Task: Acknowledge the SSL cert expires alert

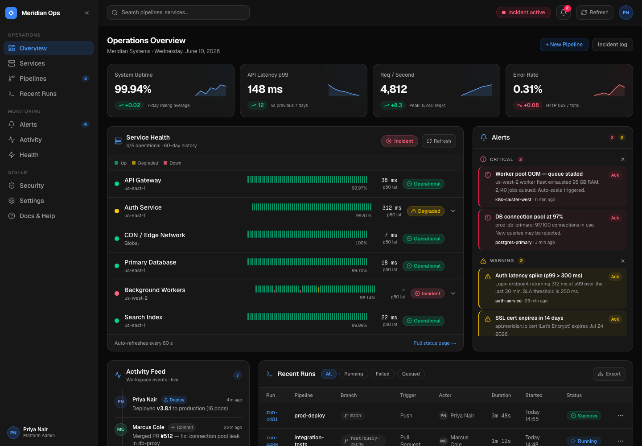Action: click(615, 319)
